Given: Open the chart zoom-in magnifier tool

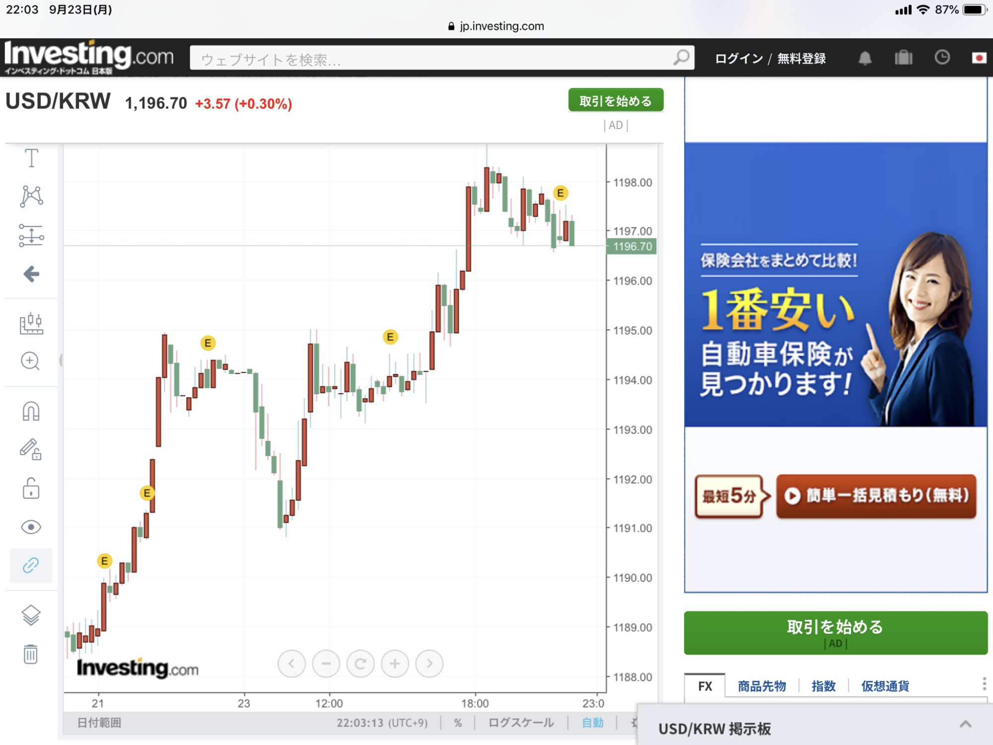Looking at the screenshot, I should [30, 361].
